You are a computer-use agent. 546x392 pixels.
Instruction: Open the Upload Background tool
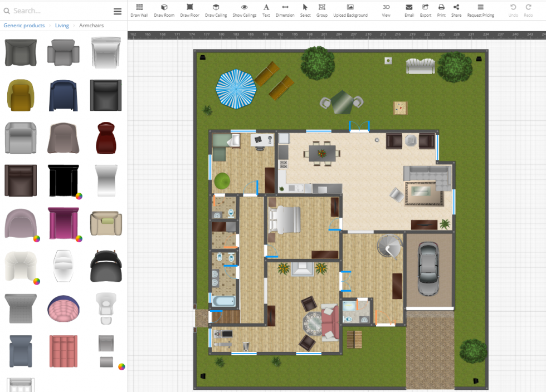coord(350,10)
